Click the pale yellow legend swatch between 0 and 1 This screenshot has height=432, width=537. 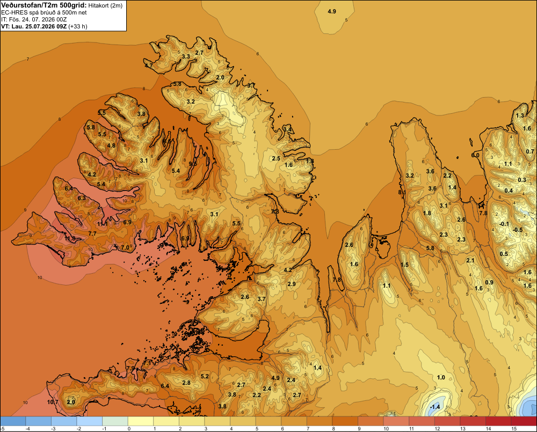coord(141,421)
